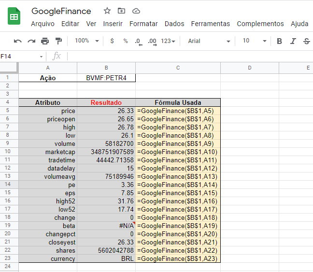Check the cloud save status icon
This screenshot has width=313, height=272.
(136, 11)
